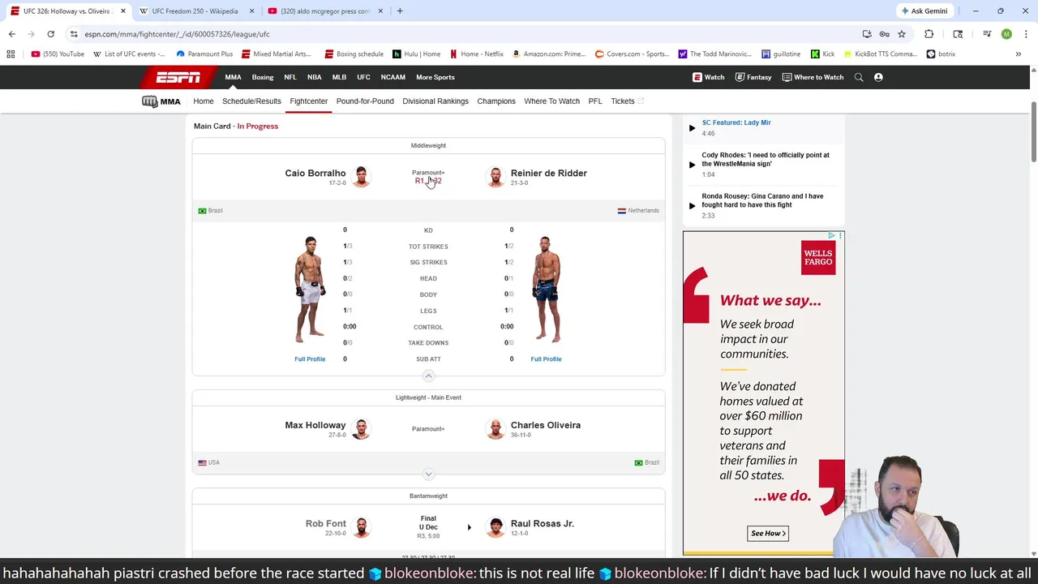Open the NFL section in ESPN nav
Screen dimensions: 1038x584
tap(290, 77)
